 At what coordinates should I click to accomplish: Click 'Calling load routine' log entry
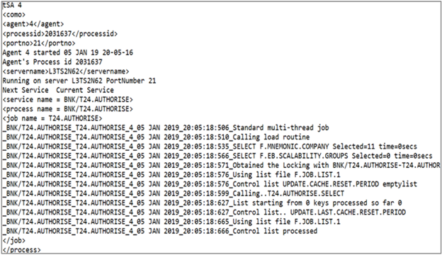point(156,137)
